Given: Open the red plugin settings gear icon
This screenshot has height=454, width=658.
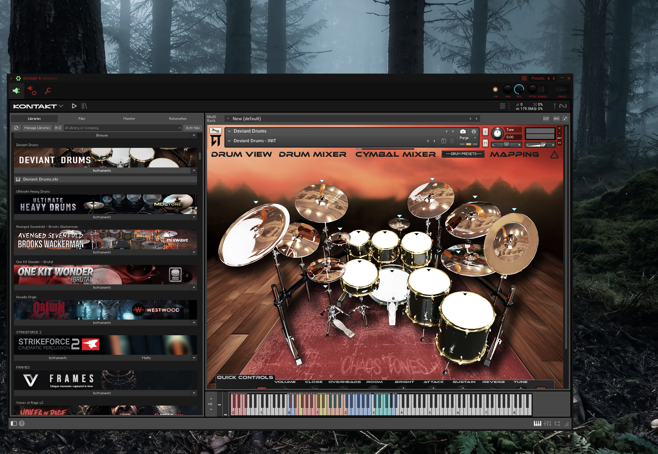Looking at the screenshot, I should point(32,91).
